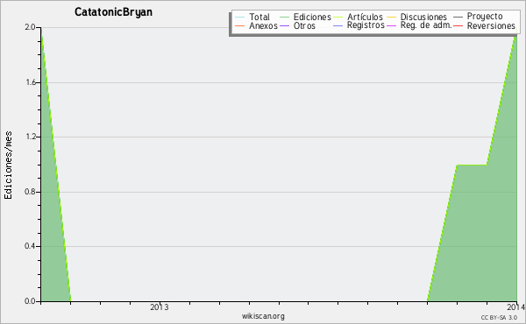526x324 pixels.
Task: Click the Reversiones red line swatch
Action: point(458,25)
